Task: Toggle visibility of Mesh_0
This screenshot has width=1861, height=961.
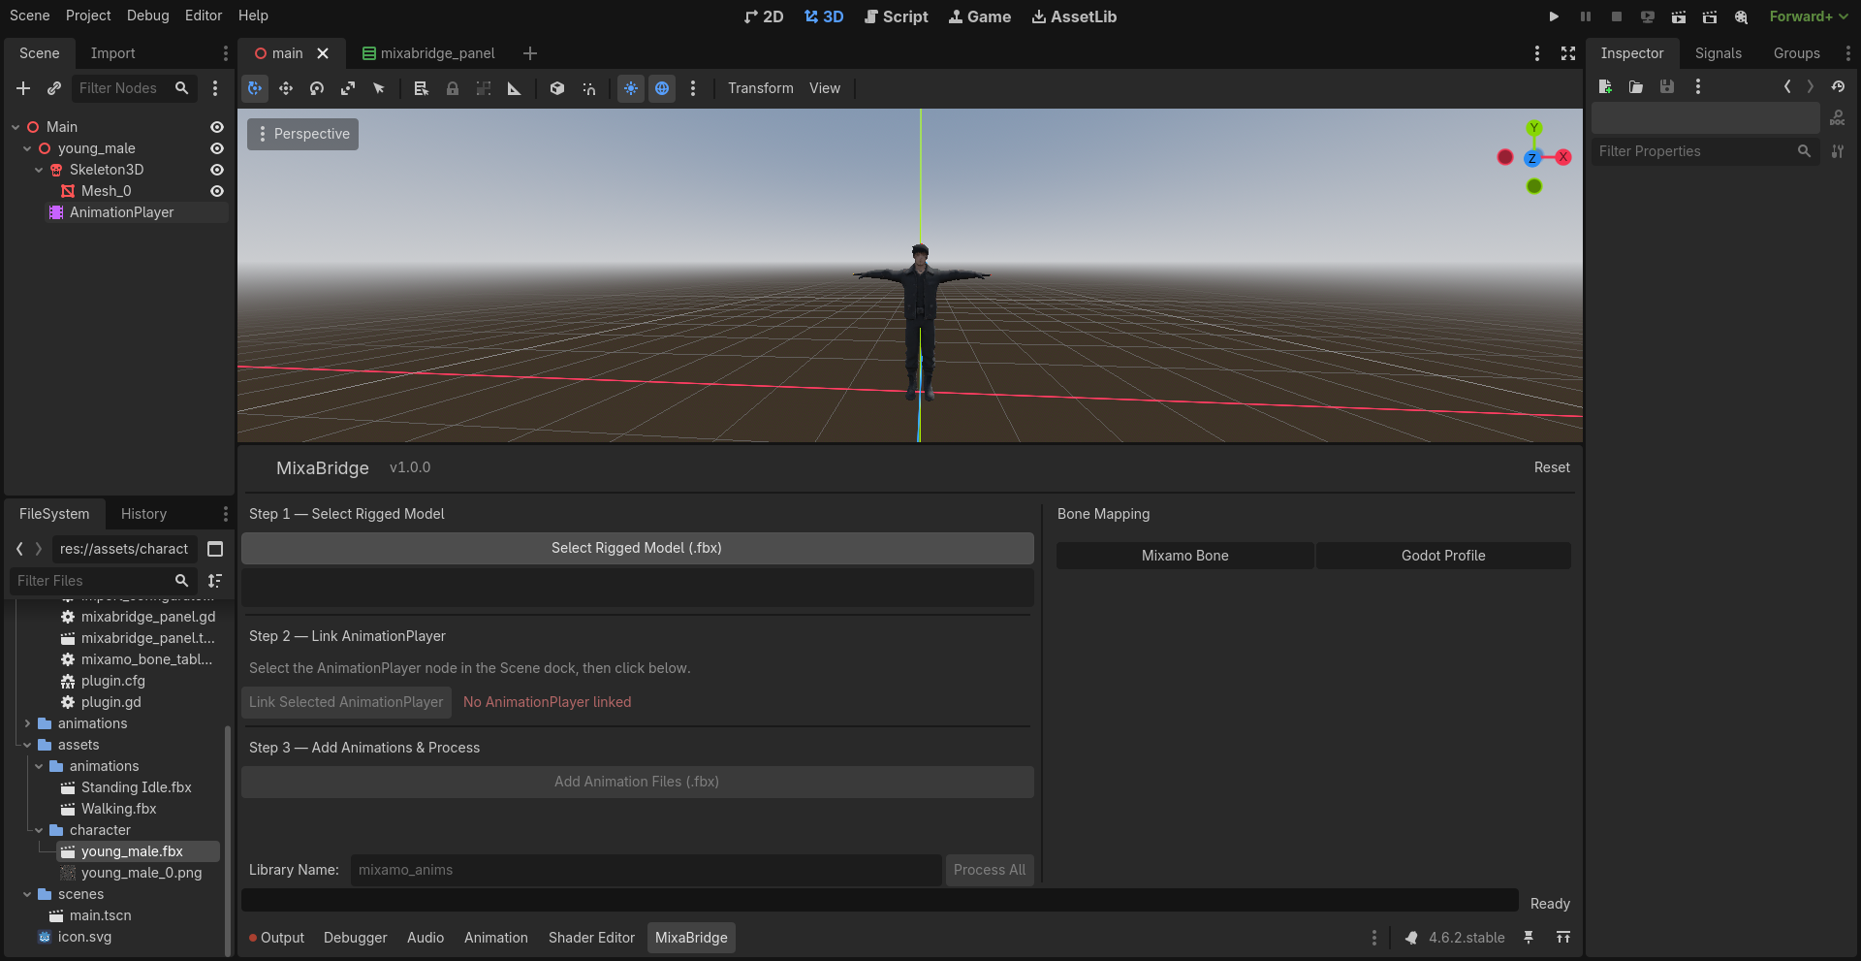Action: pos(217,191)
